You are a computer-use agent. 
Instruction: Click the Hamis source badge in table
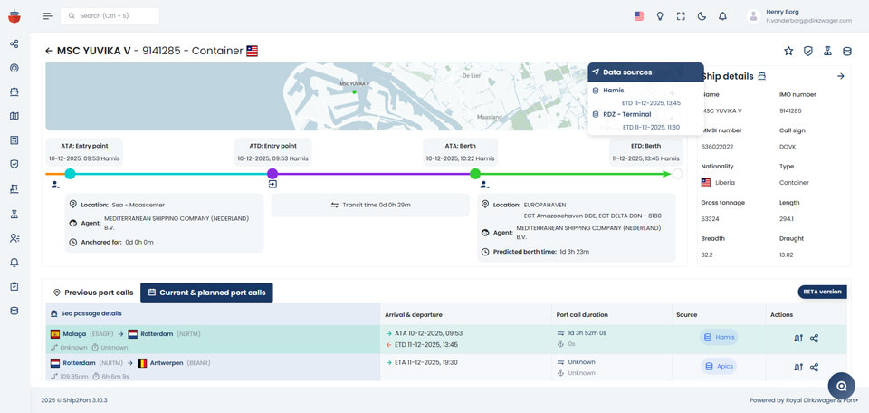pos(719,338)
